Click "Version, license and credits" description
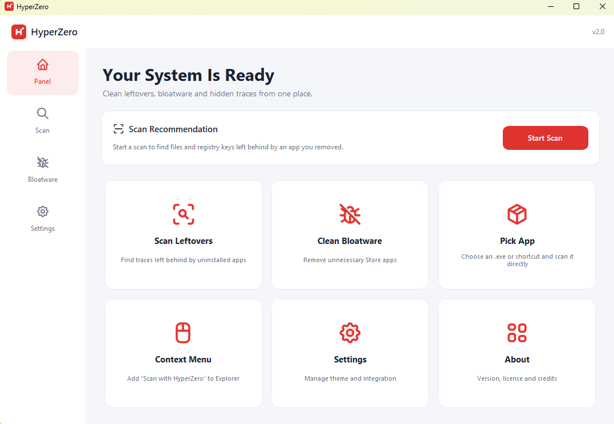Viewport: 614px width, 424px height. (x=517, y=378)
